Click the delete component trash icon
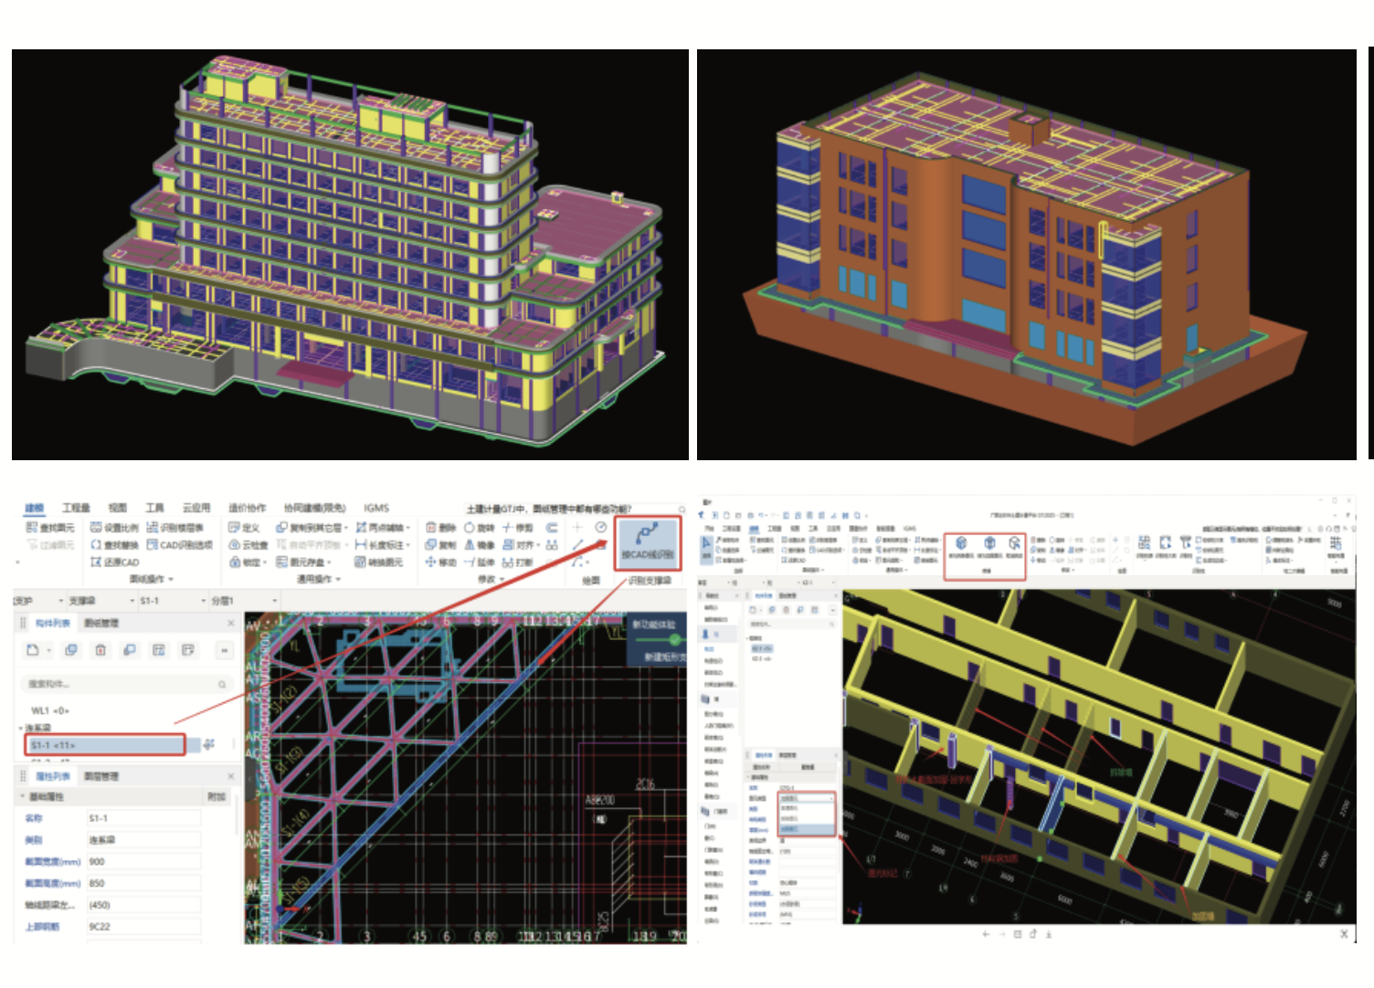This screenshot has height=988, width=1374. pos(100,650)
